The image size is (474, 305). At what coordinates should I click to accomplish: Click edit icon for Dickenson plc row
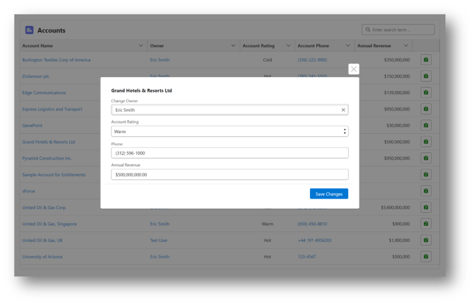point(426,76)
